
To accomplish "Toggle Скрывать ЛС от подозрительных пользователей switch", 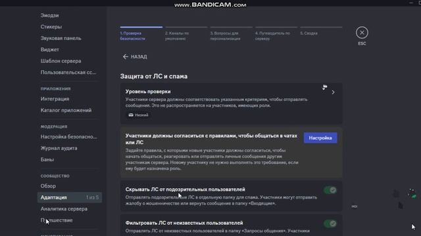I will coord(330,190).
